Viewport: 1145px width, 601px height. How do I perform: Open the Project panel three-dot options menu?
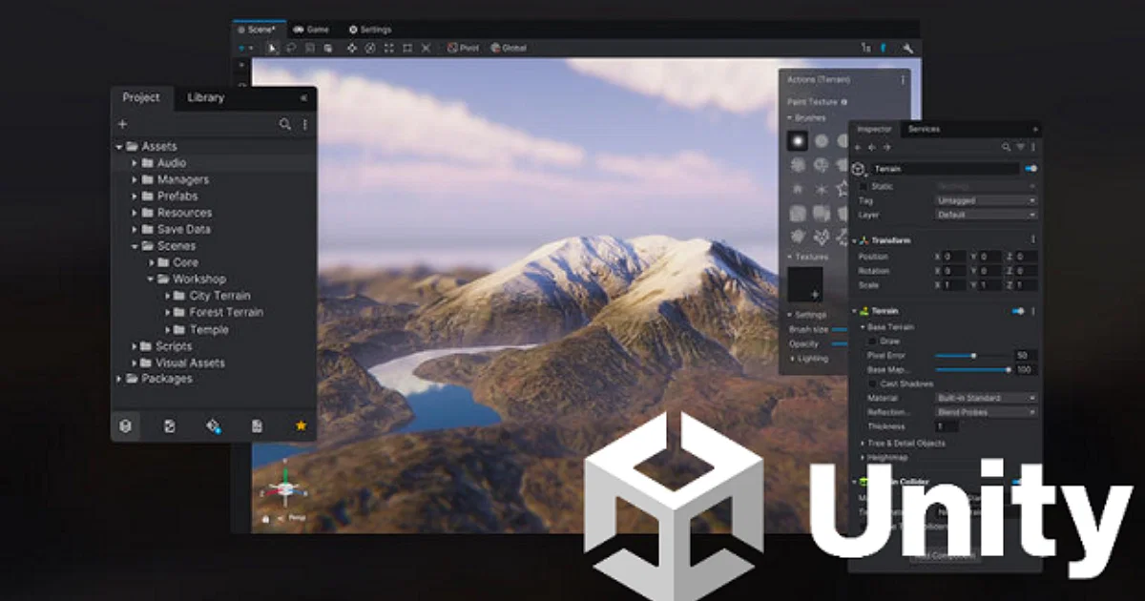pyautogui.click(x=304, y=124)
